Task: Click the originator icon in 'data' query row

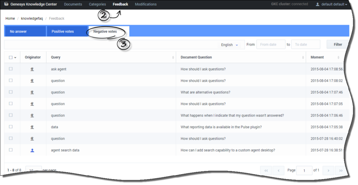Action: click(32, 127)
